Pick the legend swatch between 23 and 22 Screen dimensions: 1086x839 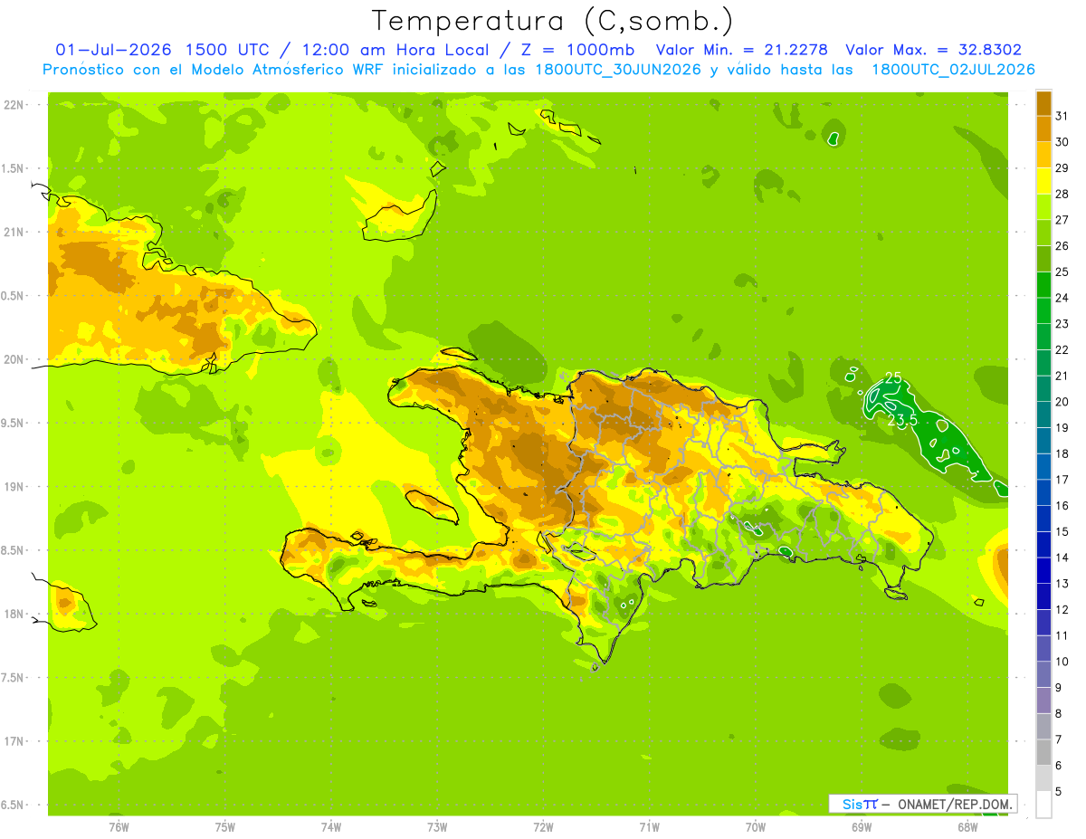[1043, 337]
